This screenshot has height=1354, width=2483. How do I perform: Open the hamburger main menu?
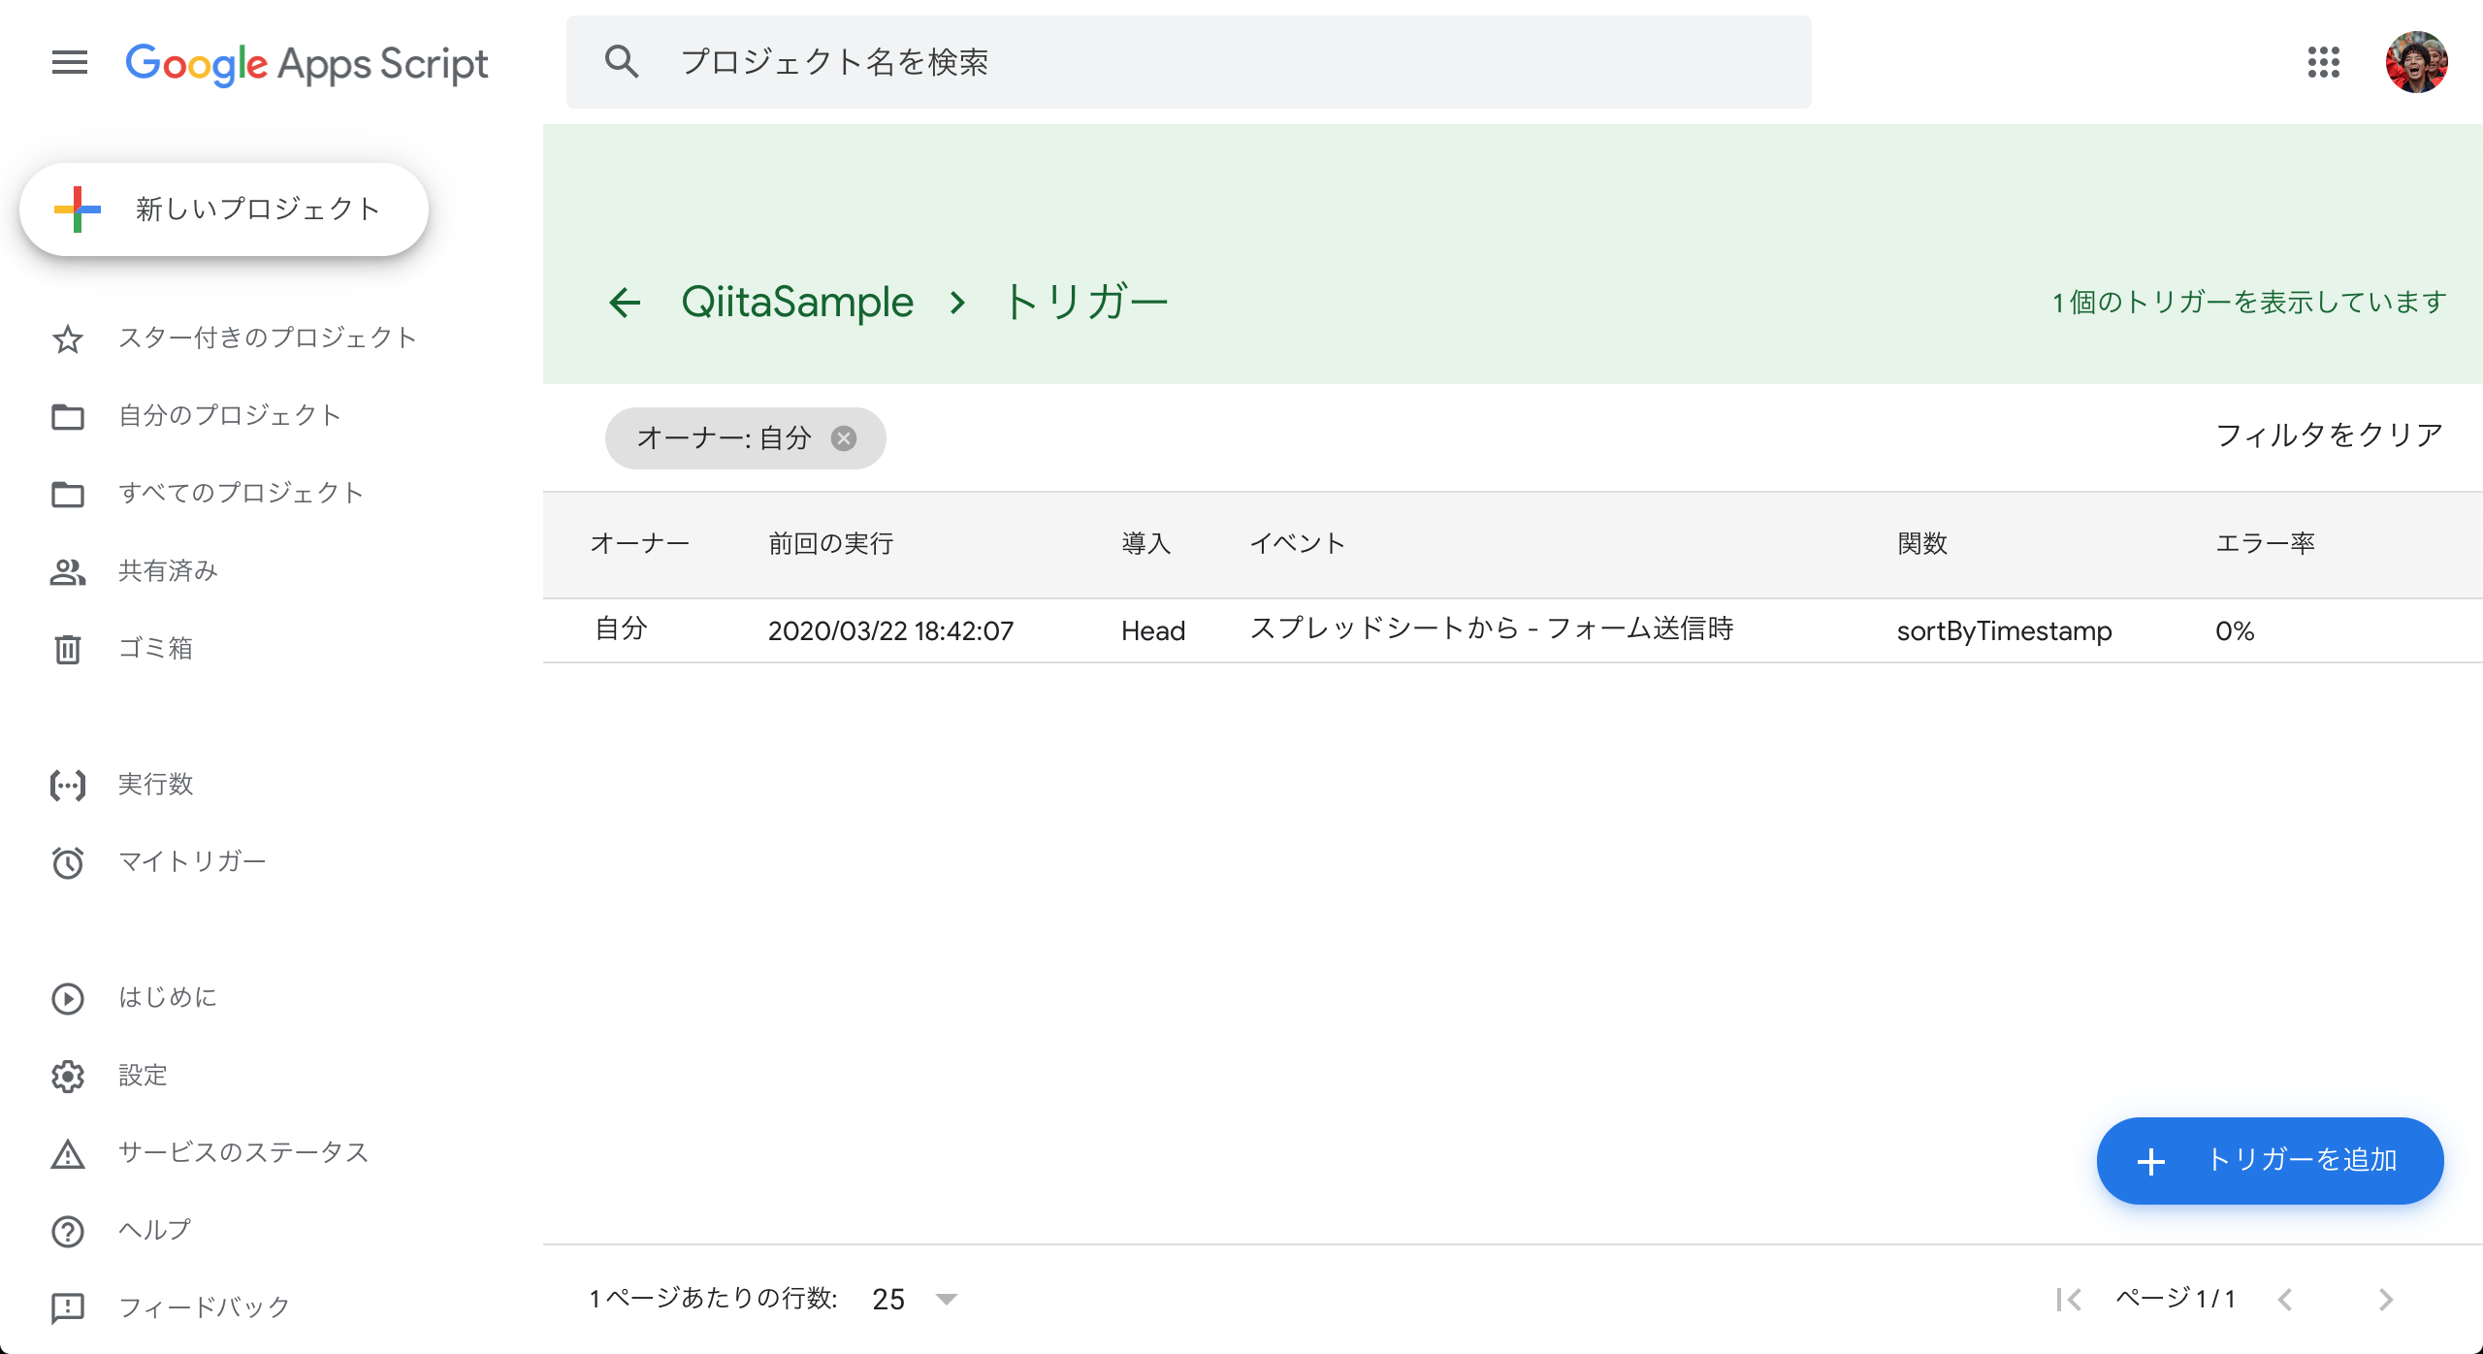pos(69,63)
